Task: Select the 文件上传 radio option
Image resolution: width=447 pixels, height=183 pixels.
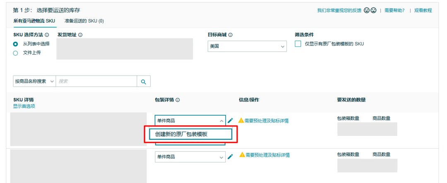Action: pos(16,53)
